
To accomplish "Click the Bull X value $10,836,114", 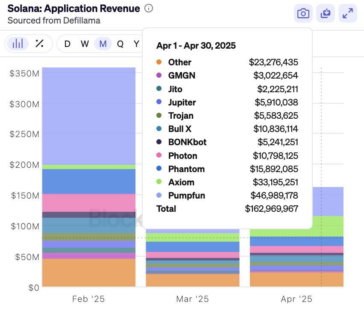I will pos(276,129).
